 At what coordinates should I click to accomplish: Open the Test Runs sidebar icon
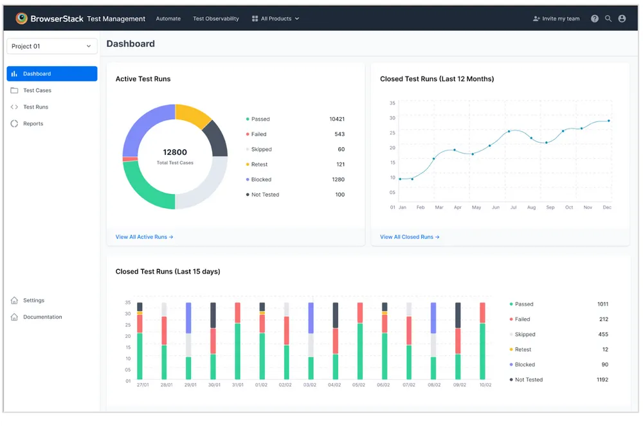pos(14,107)
